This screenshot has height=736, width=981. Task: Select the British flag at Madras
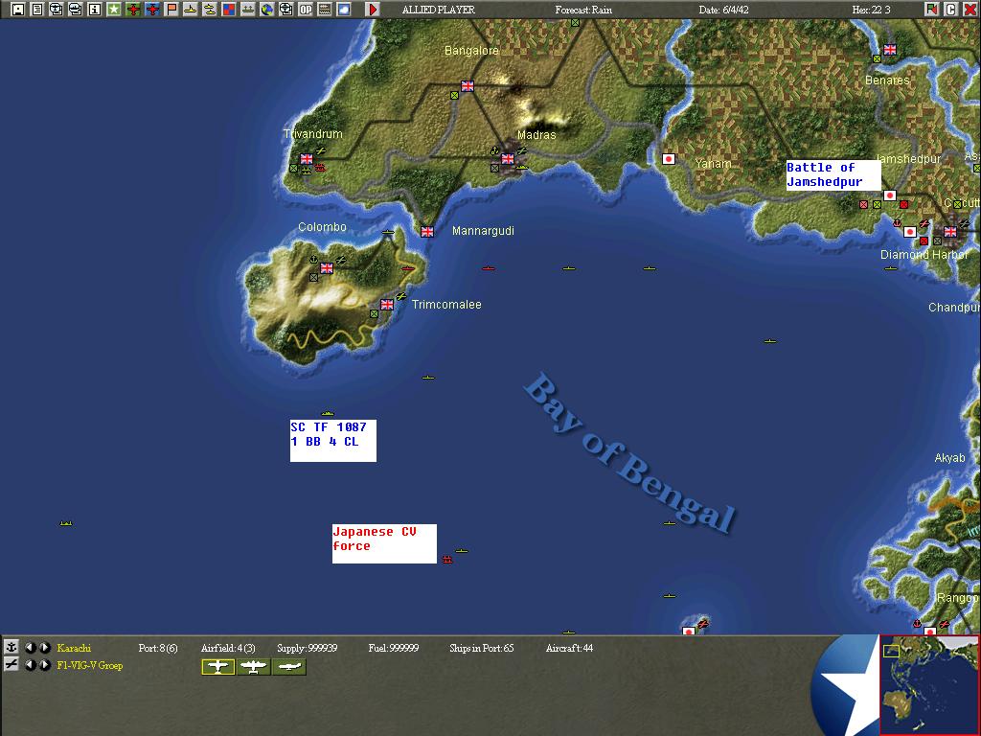508,159
